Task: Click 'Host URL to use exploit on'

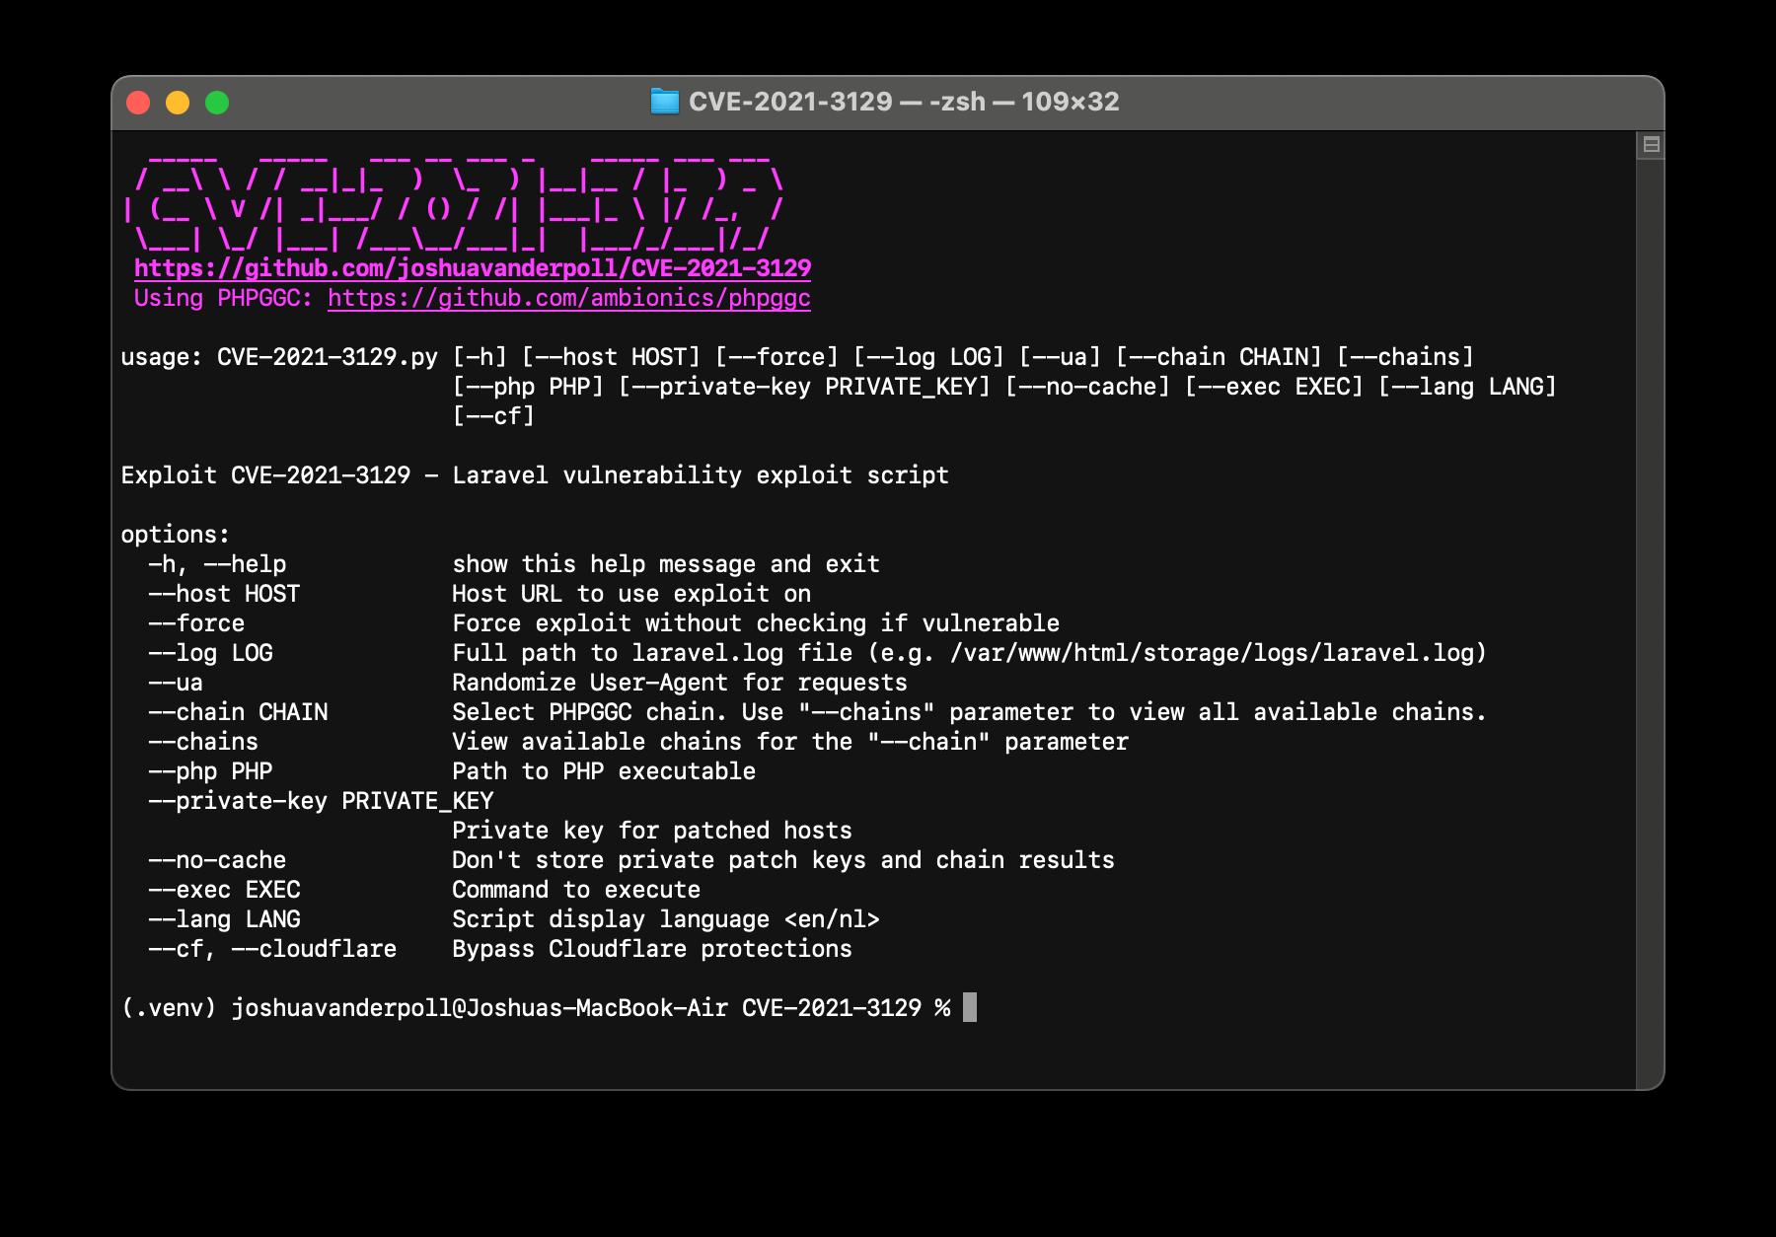Action: pyautogui.click(x=631, y=594)
